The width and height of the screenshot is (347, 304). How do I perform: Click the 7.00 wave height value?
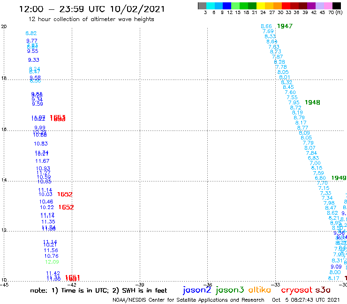(315, 163)
